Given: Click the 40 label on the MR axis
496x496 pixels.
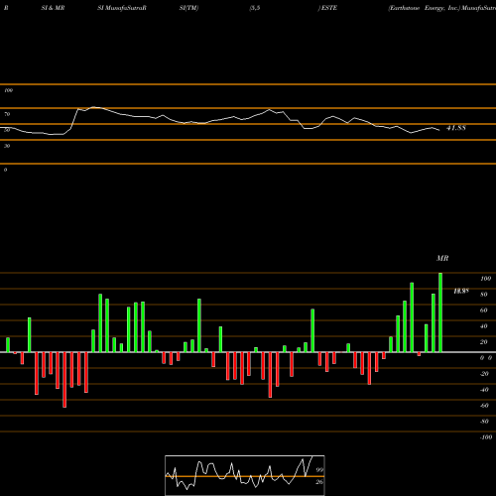Looking at the screenshot, I should [484, 326].
